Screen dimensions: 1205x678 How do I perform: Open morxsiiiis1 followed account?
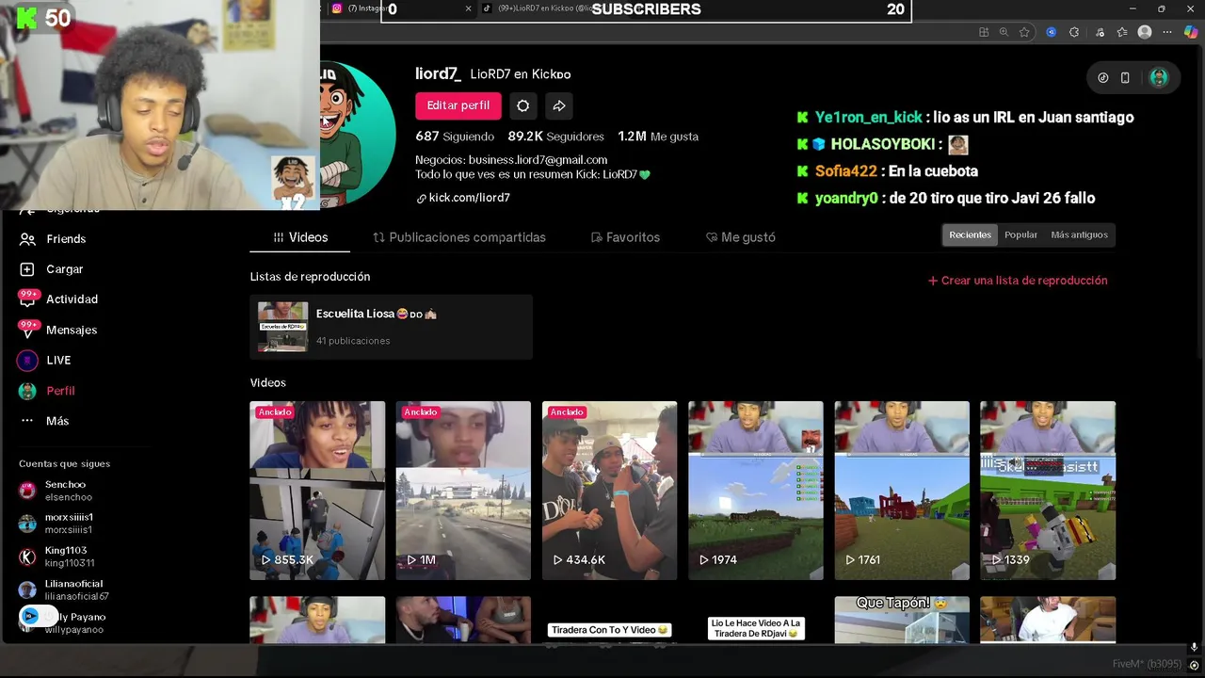(x=65, y=524)
